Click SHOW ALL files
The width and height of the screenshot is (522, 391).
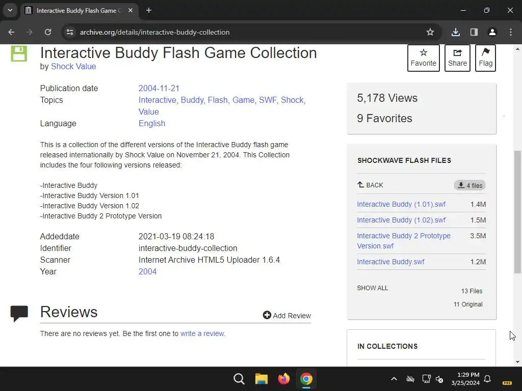tap(373, 288)
